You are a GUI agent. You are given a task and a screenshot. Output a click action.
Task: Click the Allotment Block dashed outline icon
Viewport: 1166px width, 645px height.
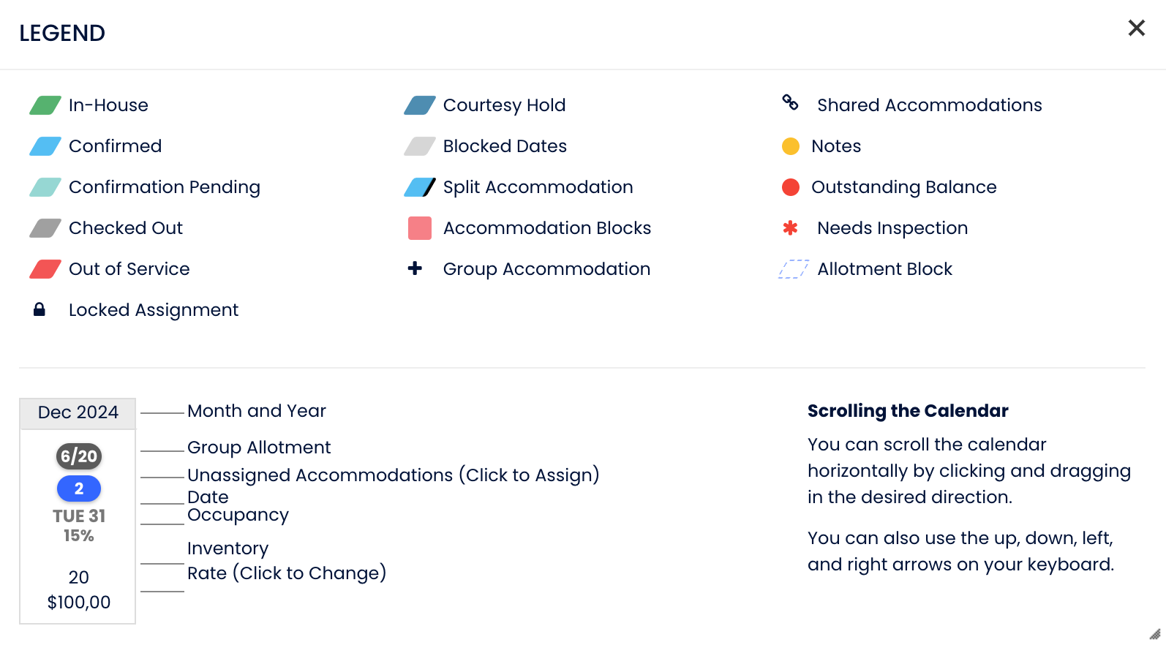coord(793,269)
